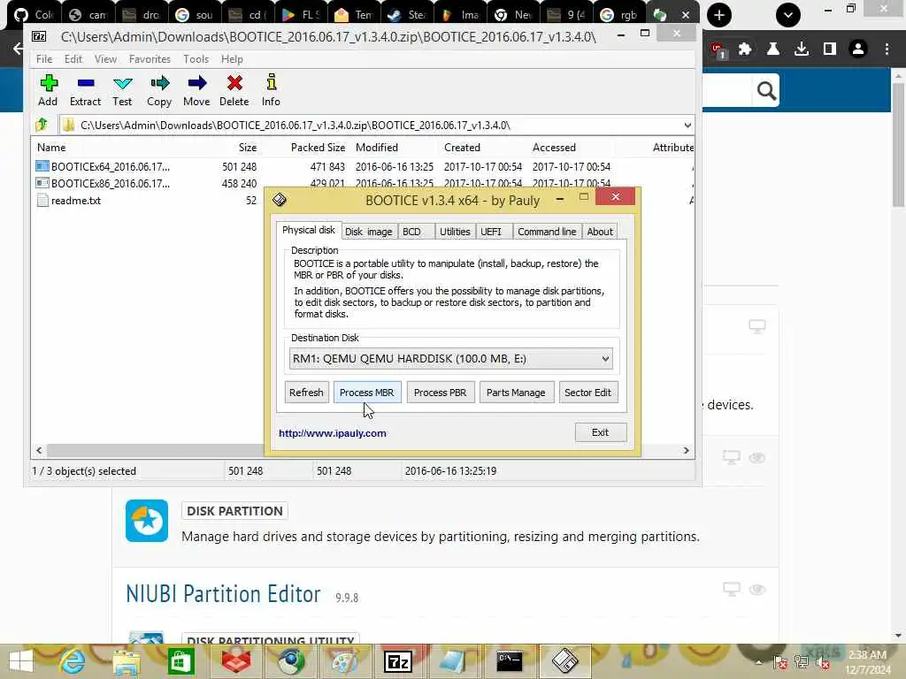The height and width of the screenshot is (679, 906).
Task: Open Paint from taskbar
Action: [x=344, y=661]
